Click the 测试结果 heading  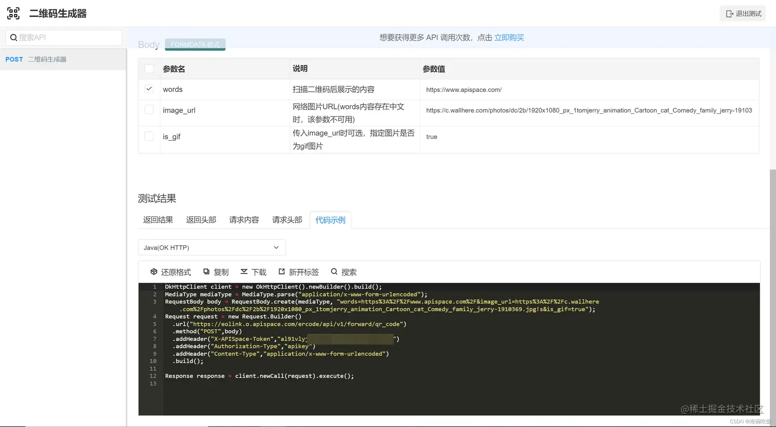[157, 198]
